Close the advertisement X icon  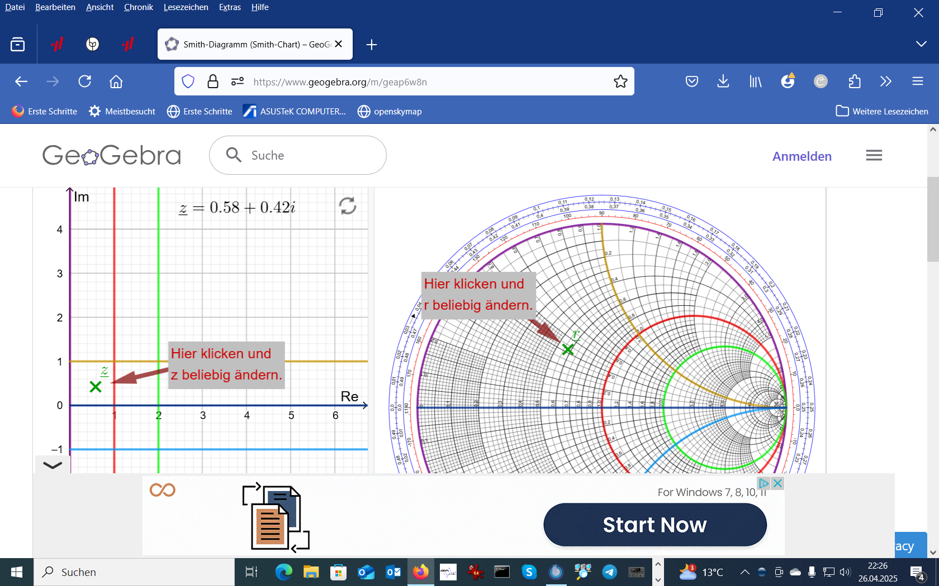tap(777, 483)
